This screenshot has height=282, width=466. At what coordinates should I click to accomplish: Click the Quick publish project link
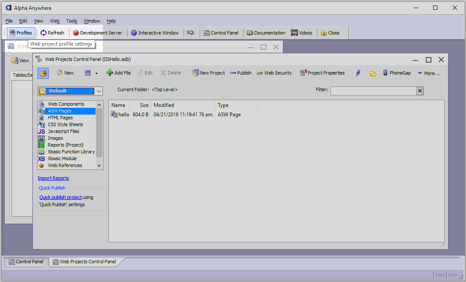tap(61, 198)
